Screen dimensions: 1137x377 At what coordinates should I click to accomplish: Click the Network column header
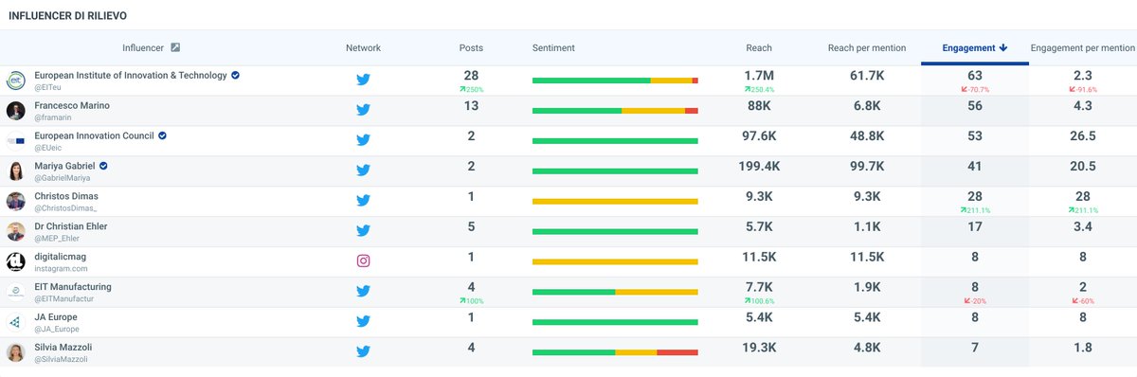pos(363,47)
